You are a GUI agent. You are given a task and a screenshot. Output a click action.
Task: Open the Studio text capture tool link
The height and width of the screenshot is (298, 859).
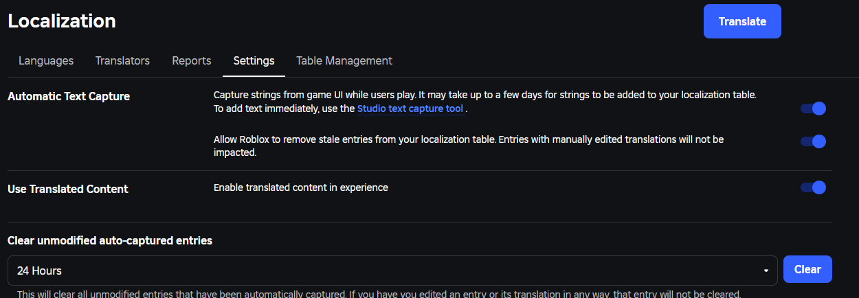pyautogui.click(x=410, y=108)
